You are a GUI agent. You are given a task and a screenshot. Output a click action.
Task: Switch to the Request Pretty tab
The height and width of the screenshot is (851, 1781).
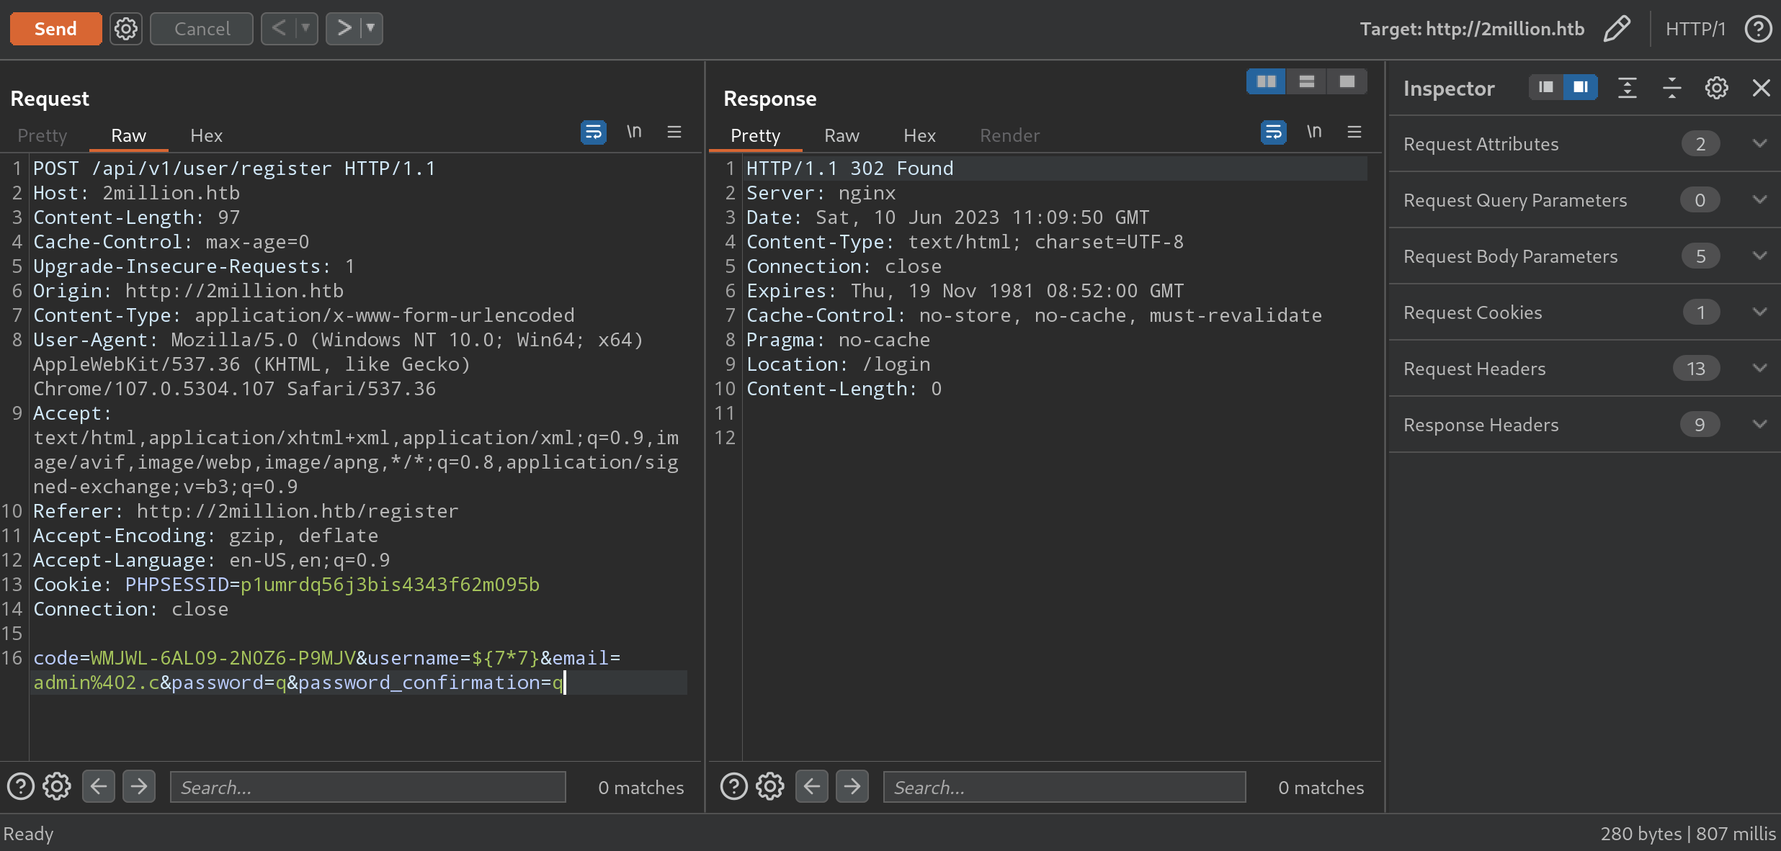click(43, 135)
